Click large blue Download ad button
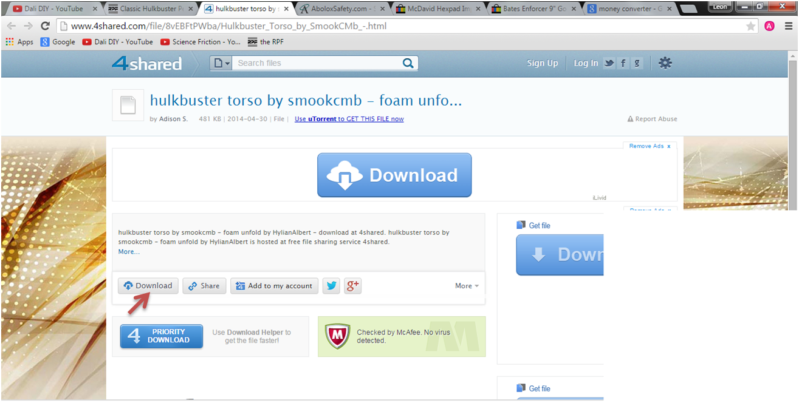This screenshot has width=799, height=403. [394, 175]
